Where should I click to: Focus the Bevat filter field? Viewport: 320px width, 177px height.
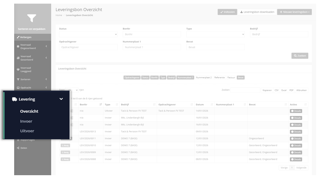[x=215, y=47]
